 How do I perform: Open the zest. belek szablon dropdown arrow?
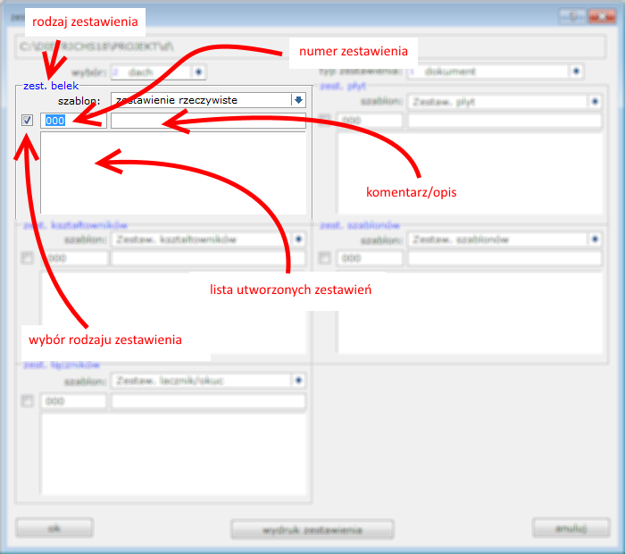(x=298, y=100)
